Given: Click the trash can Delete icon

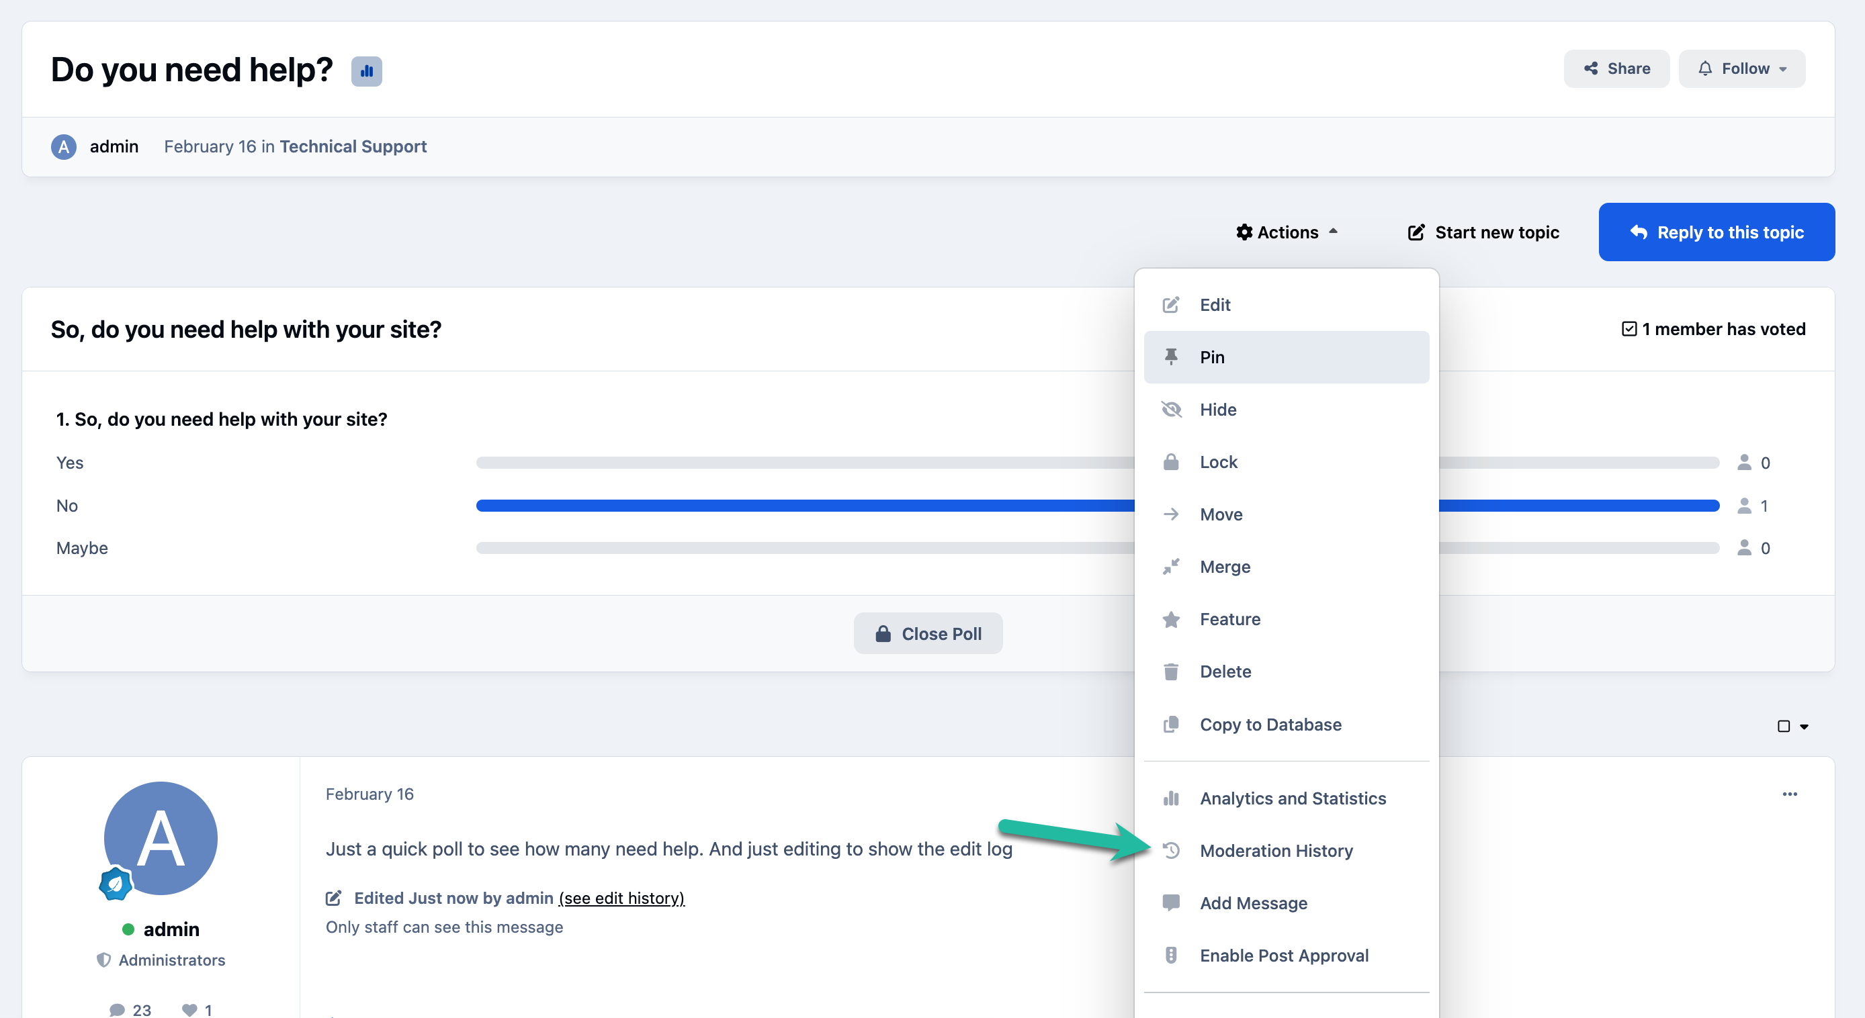Looking at the screenshot, I should click(x=1171, y=672).
